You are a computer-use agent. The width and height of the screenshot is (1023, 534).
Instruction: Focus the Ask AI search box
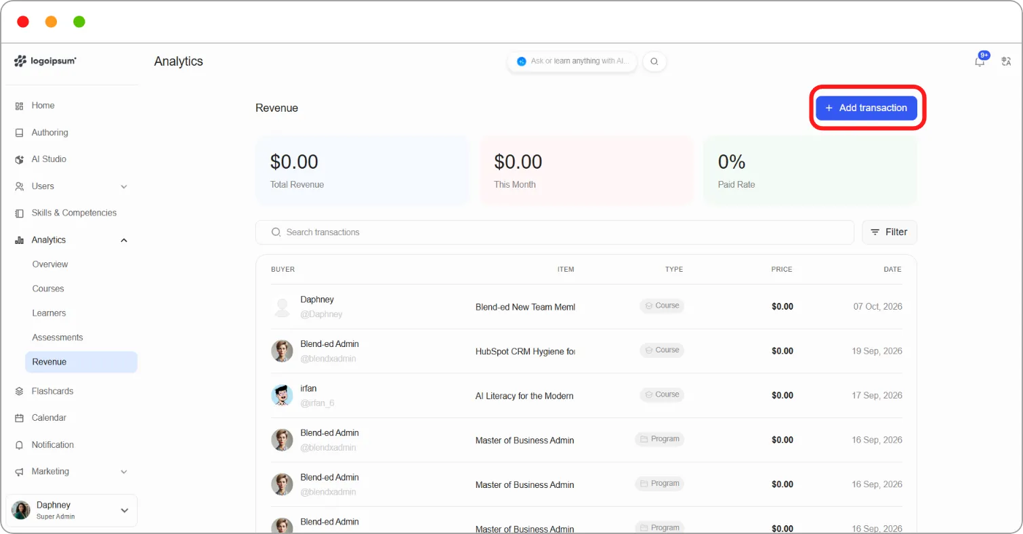click(572, 61)
